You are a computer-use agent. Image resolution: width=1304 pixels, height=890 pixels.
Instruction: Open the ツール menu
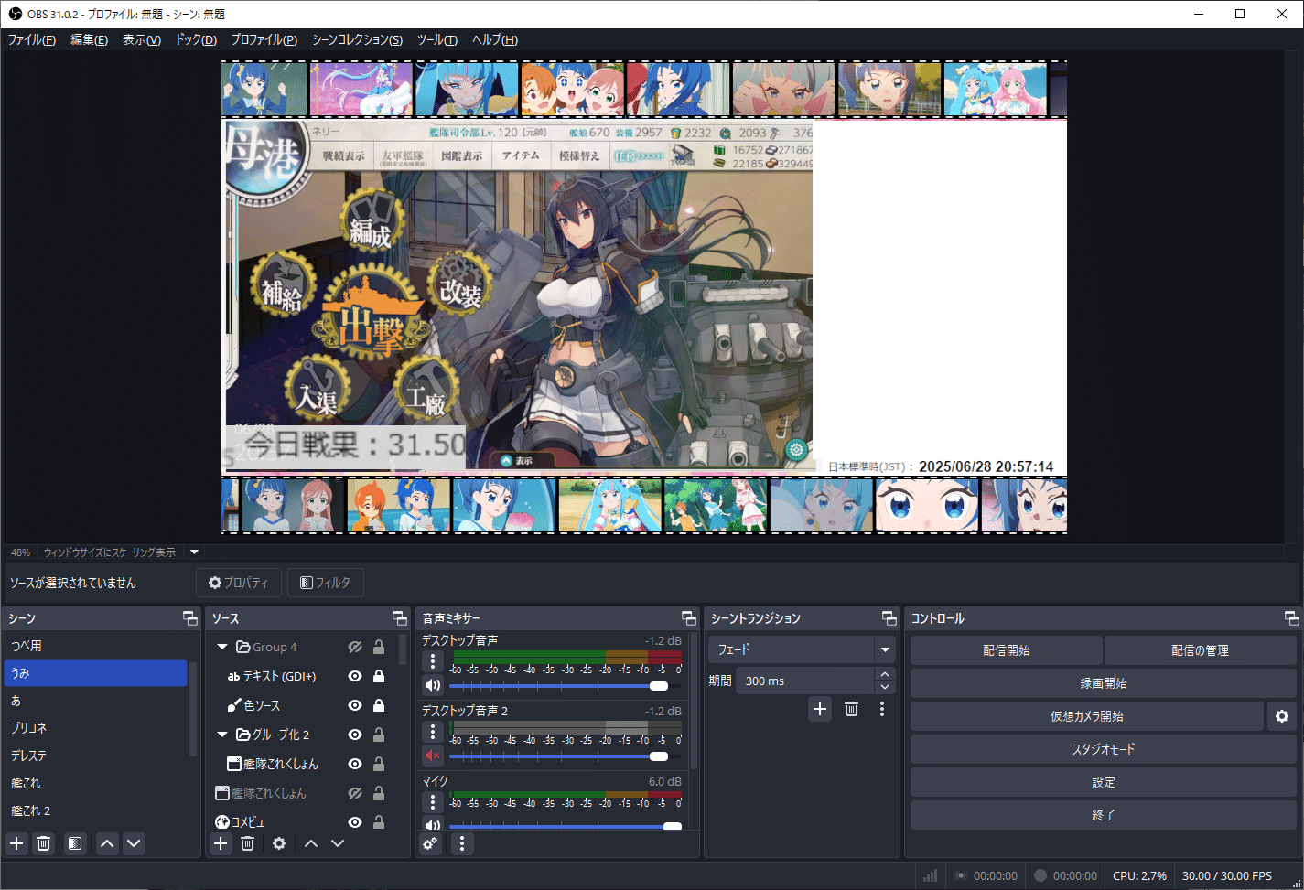pyautogui.click(x=437, y=40)
